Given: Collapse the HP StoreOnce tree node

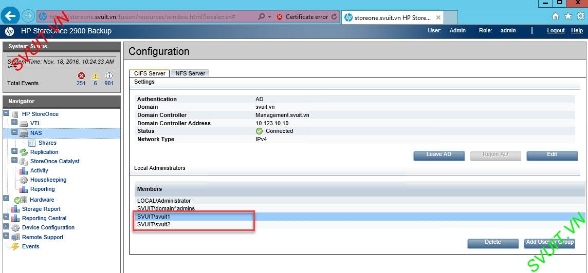Looking at the screenshot, I should coord(6,113).
